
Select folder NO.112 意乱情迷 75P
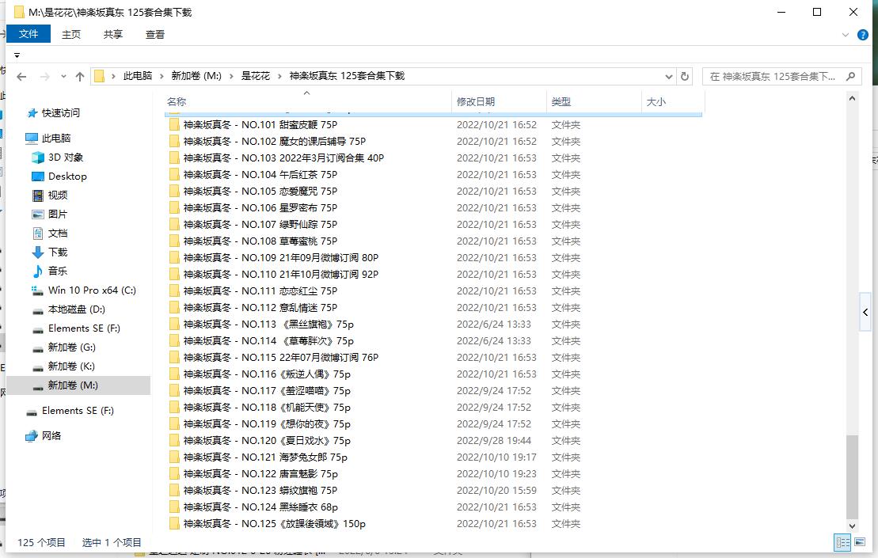(260, 308)
